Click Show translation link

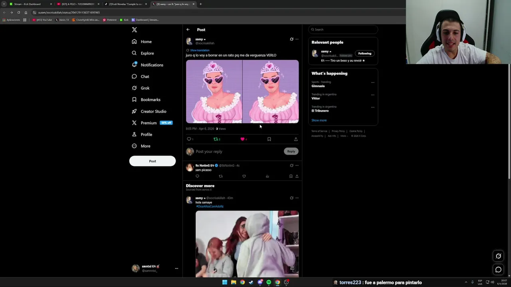[x=200, y=50]
